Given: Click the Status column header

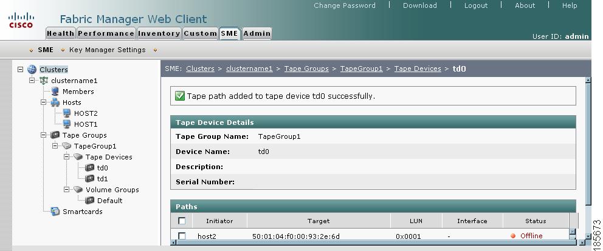Looking at the screenshot, I should 536,221.
